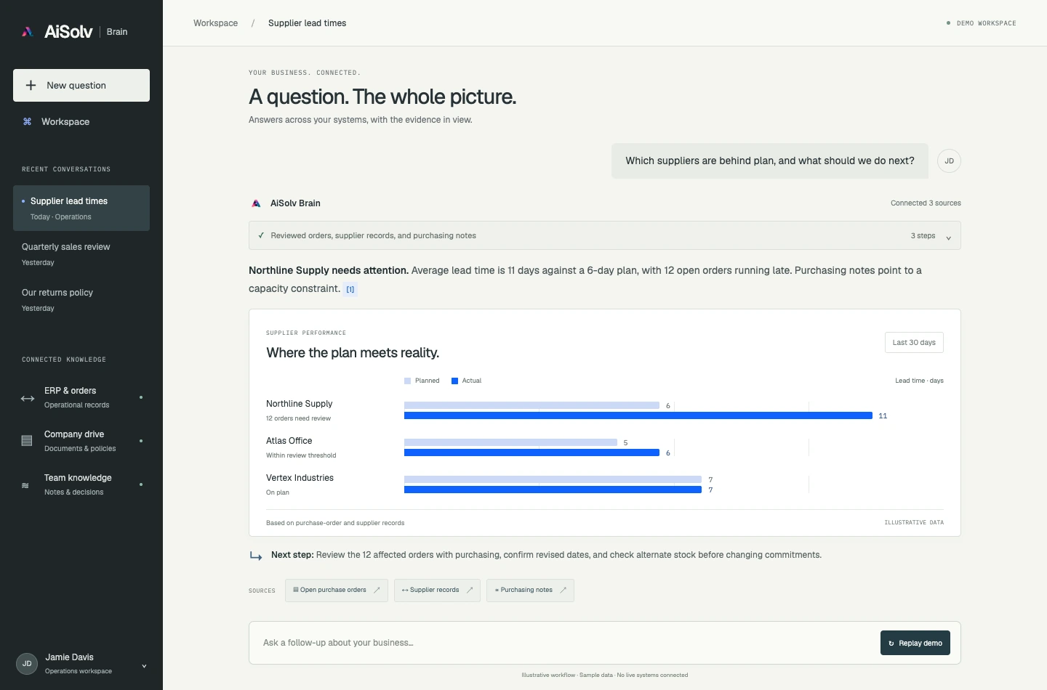The width and height of the screenshot is (1047, 690).
Task: Click the Planned legend swatch
Action: pos(408,381)
